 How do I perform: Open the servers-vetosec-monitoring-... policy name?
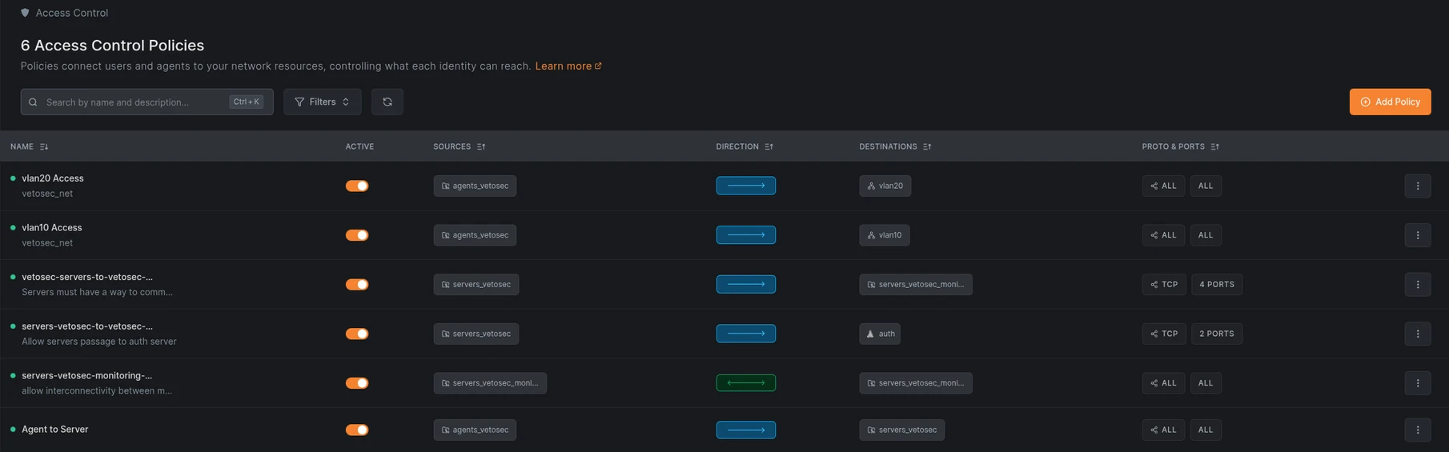tap(86, 376)
